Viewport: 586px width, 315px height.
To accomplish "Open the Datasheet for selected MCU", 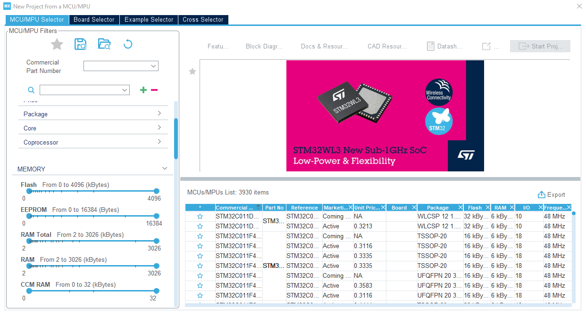I will [x=444, y=46].
